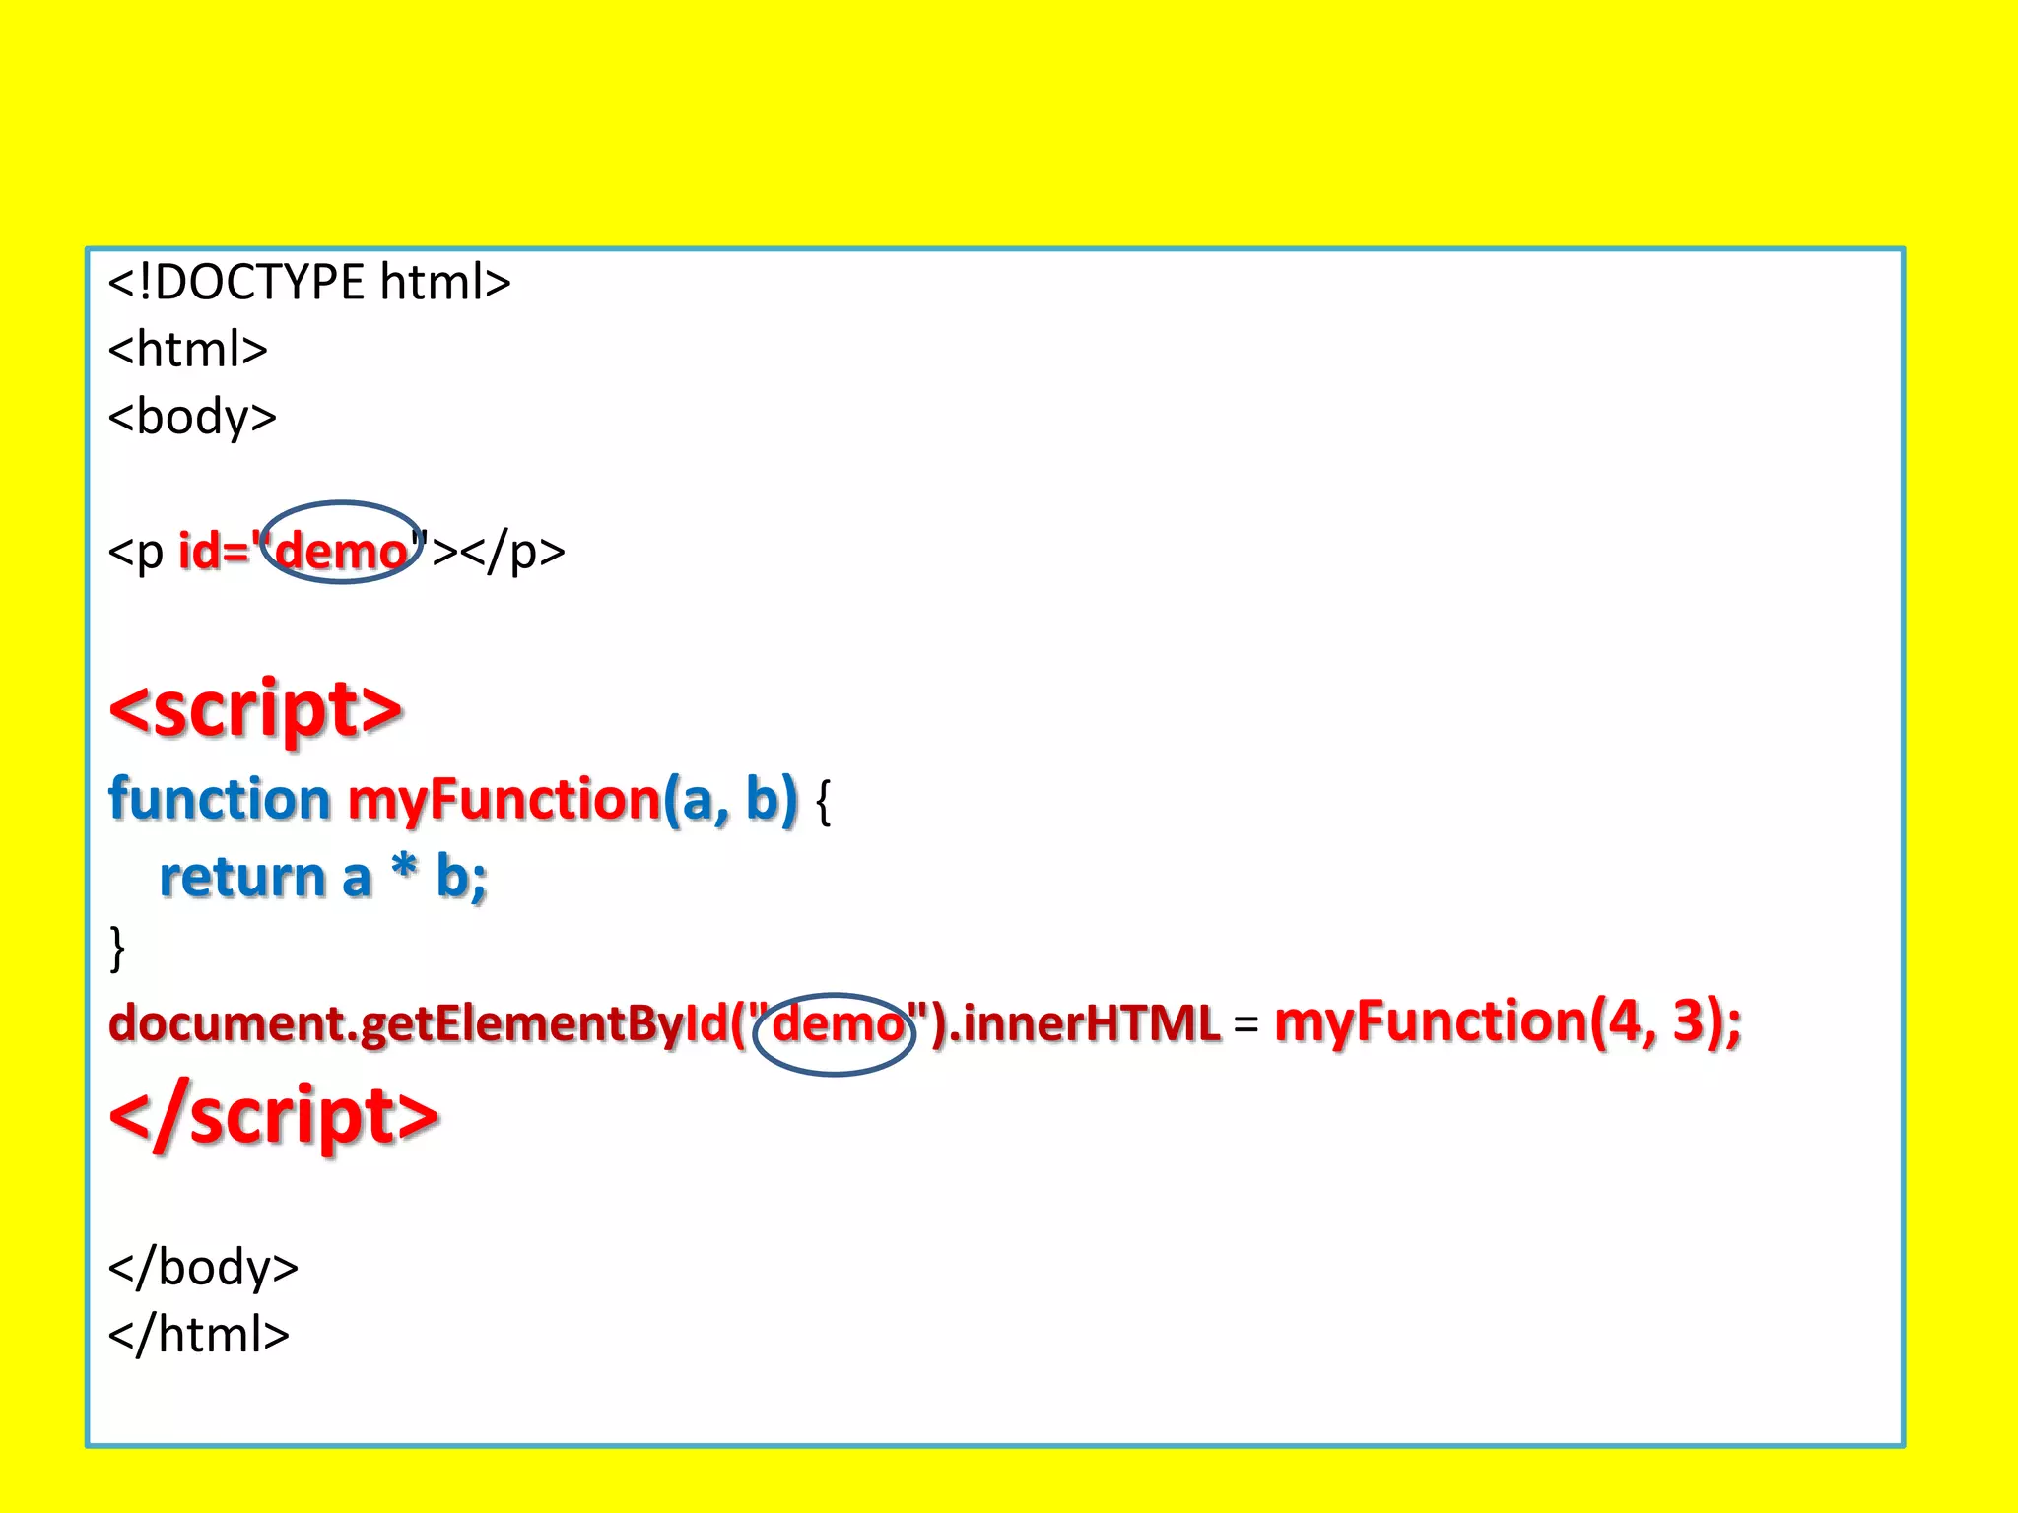Click 'demo' inside getElementById call

point(838,1023)
